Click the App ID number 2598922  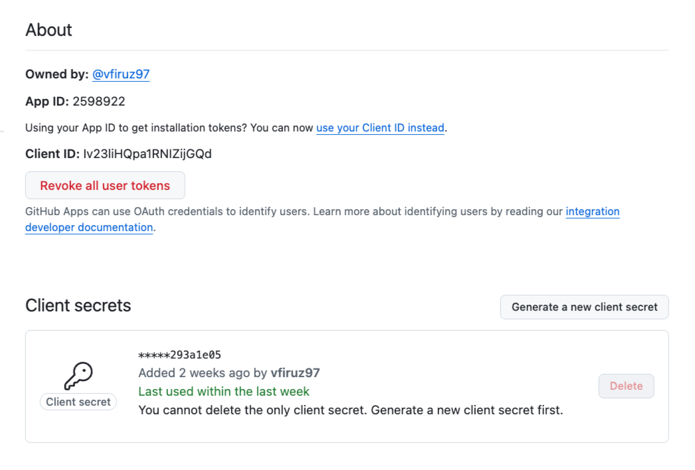98,101
